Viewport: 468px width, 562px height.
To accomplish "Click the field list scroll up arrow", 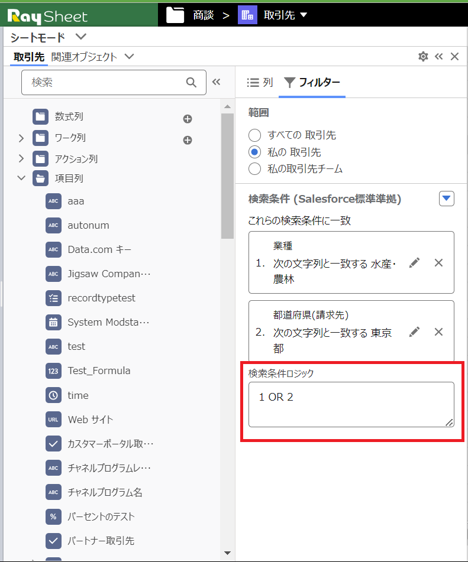I will (x=227, y=107).
